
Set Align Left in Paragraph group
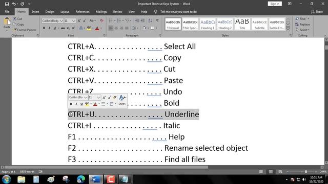pos(111,28)
